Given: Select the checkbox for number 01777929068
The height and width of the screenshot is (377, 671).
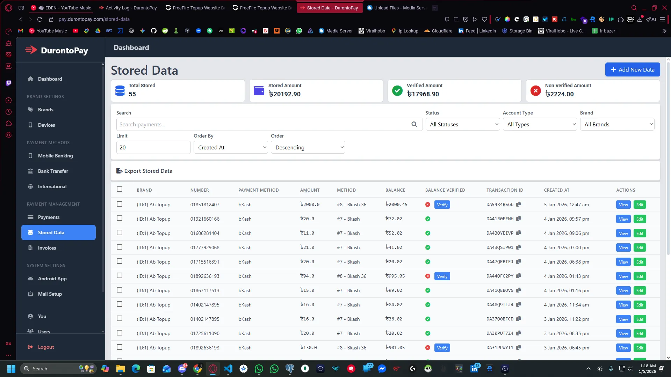Looking at the screenshot, I should coord(120,247).
